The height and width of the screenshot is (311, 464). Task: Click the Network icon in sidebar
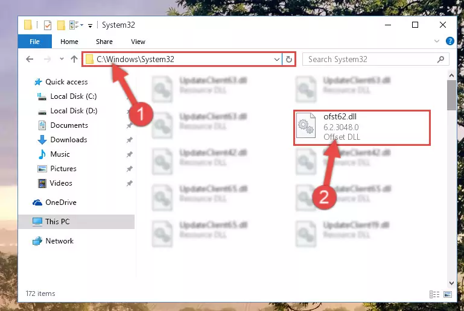point(37,241)
